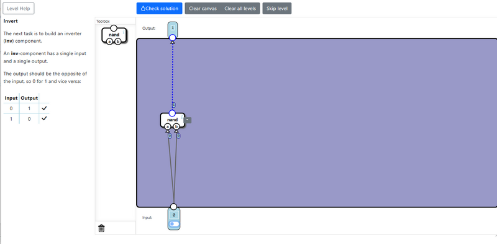Click the Output column header in truth table
The width and height of the screenshot is (497, 244).
(x=29, y=98)
